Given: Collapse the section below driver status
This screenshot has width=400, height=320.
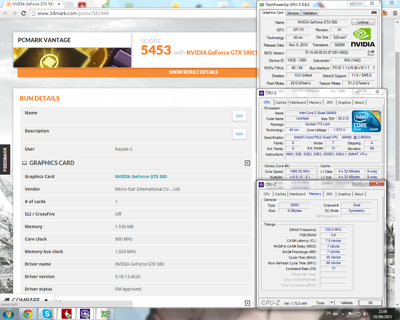Looking at the screenshot, I should (x=247, y=303).
